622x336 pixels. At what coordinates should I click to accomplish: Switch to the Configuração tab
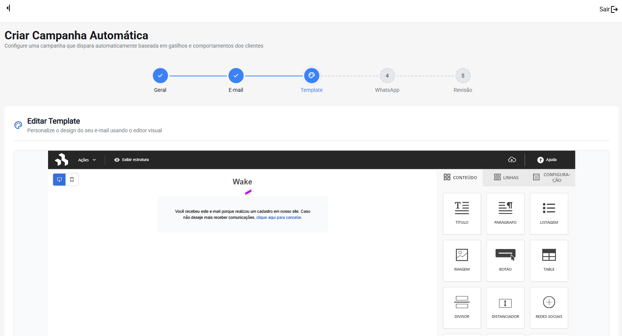point(552,178)
